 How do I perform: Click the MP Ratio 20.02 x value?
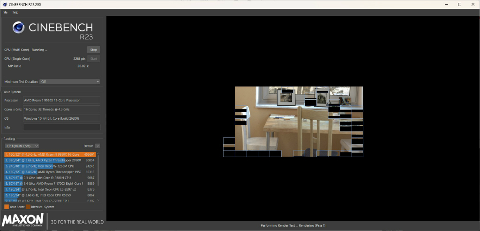[x=83, y=66]
